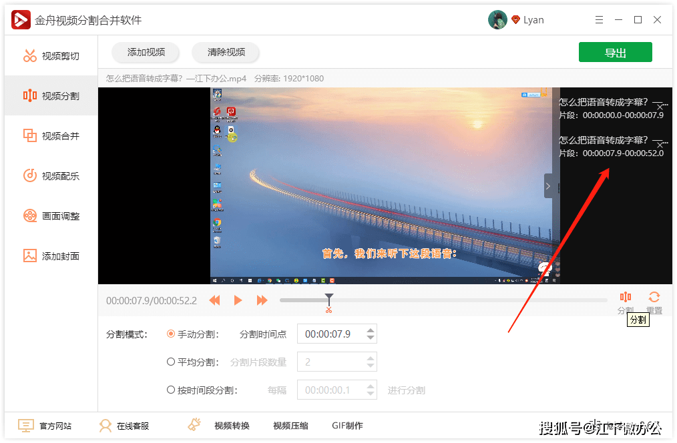The width and height of the screenshot is (677, 443).
Task: Go to 画面调整 picture adjustment
Action: click(x=51, y=215)
